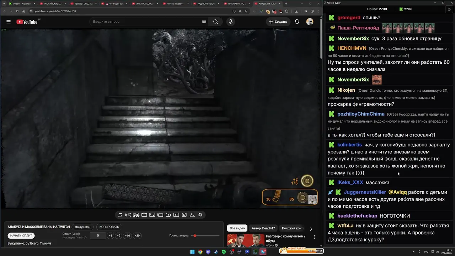
Task: Open the browser downloads icon
Action: (x=296, y=11)
